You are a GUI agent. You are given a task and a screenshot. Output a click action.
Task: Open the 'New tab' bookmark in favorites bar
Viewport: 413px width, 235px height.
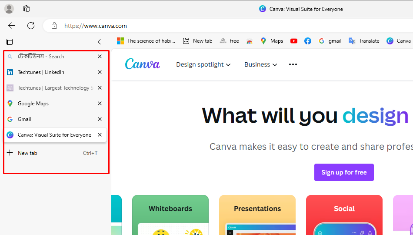click(197, 41)
